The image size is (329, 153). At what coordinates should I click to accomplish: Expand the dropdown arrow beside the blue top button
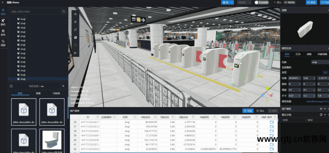232,2
